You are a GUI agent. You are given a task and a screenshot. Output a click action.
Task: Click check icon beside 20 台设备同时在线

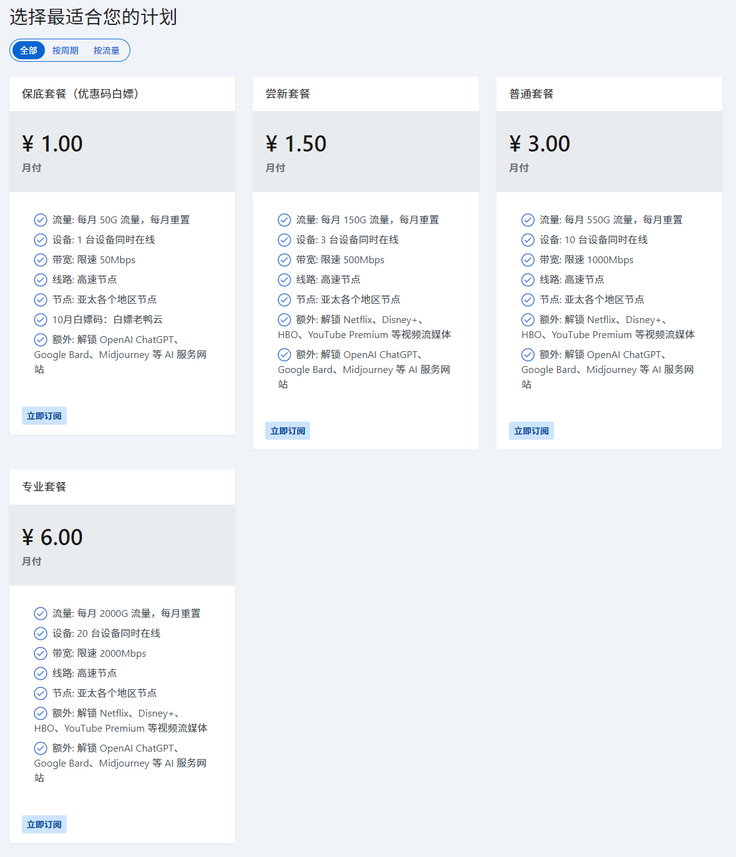pos(41,634)
